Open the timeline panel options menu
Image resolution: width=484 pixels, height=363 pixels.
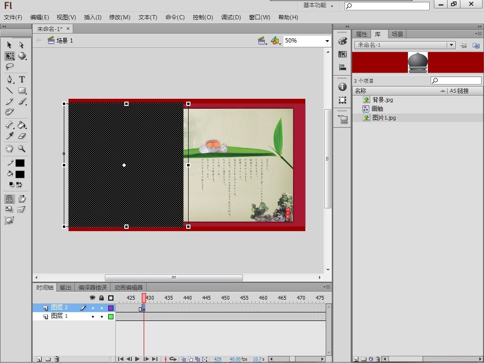click(327, 287)
